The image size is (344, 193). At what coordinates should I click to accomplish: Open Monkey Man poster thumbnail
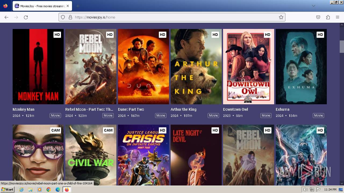tap(38, 66)
